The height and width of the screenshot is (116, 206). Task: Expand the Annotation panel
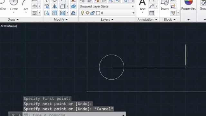(x=147, y=19)
